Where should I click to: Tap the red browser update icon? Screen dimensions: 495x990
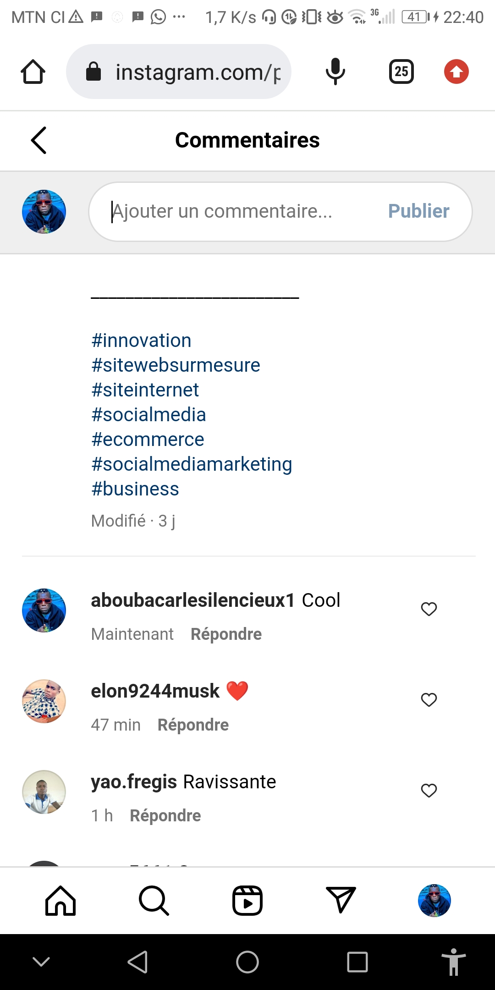[456, 72]
